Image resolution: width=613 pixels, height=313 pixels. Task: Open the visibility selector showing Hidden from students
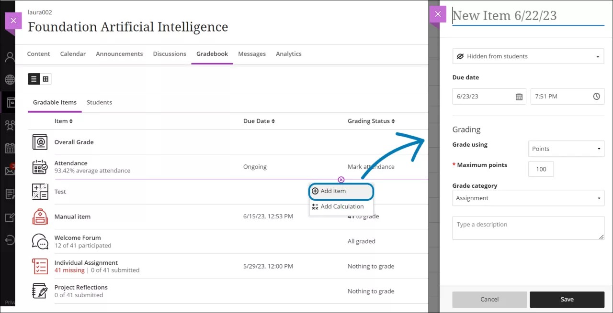pos(528,56)
